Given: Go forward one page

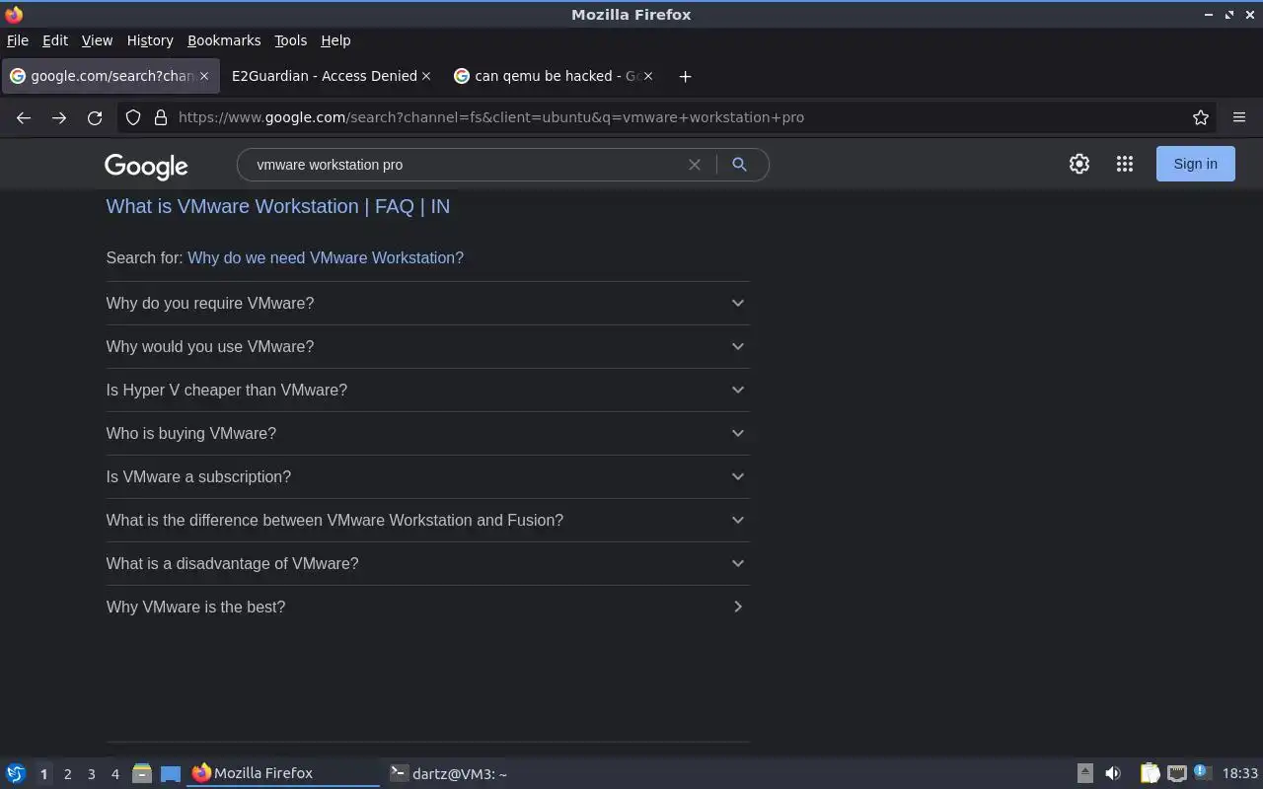Looking at the screenshot, I should coord(59,117).
